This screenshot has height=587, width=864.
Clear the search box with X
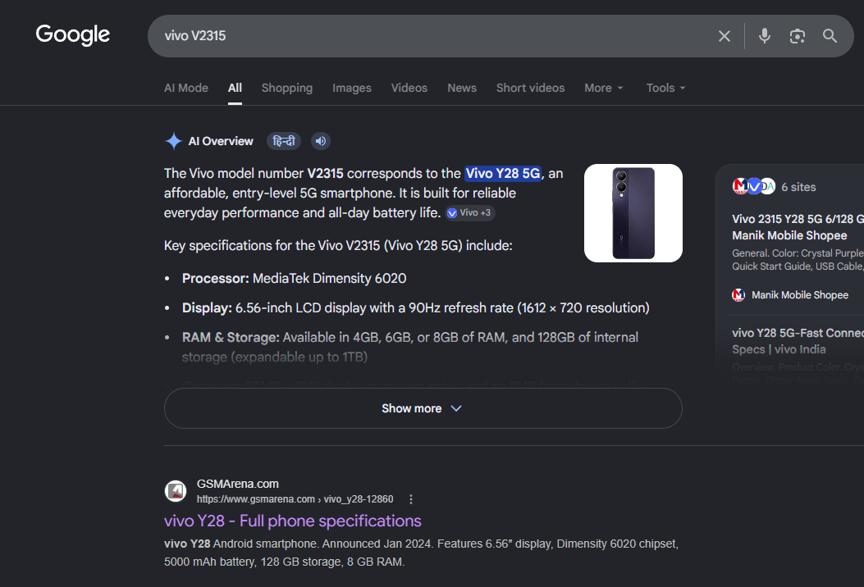coord(724,36)
